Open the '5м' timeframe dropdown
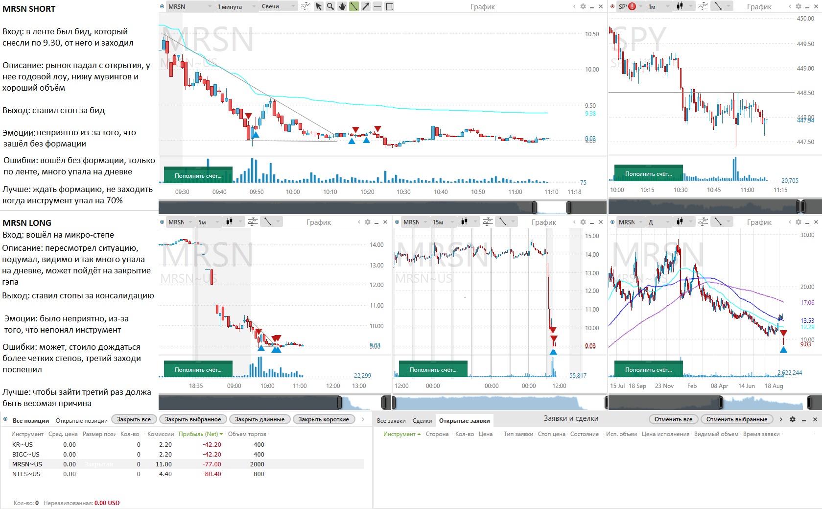Image resolution: width=822 pixels, height=509 pixels. click(x=208, y=222)
